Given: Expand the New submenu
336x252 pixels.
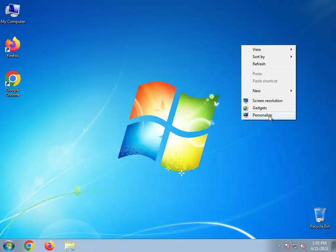Looking at the screenshot, I should click(x=268, y=91).
